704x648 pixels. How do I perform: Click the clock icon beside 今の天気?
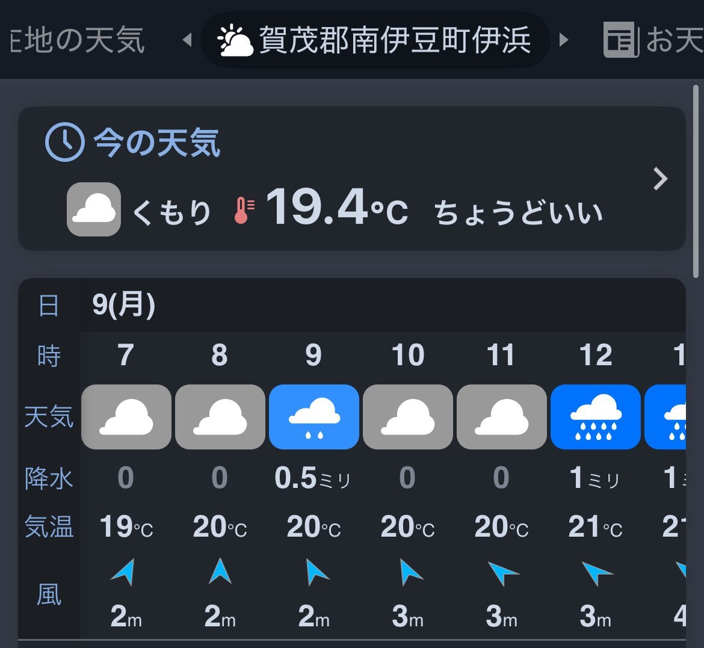click(x=65, y=142)
